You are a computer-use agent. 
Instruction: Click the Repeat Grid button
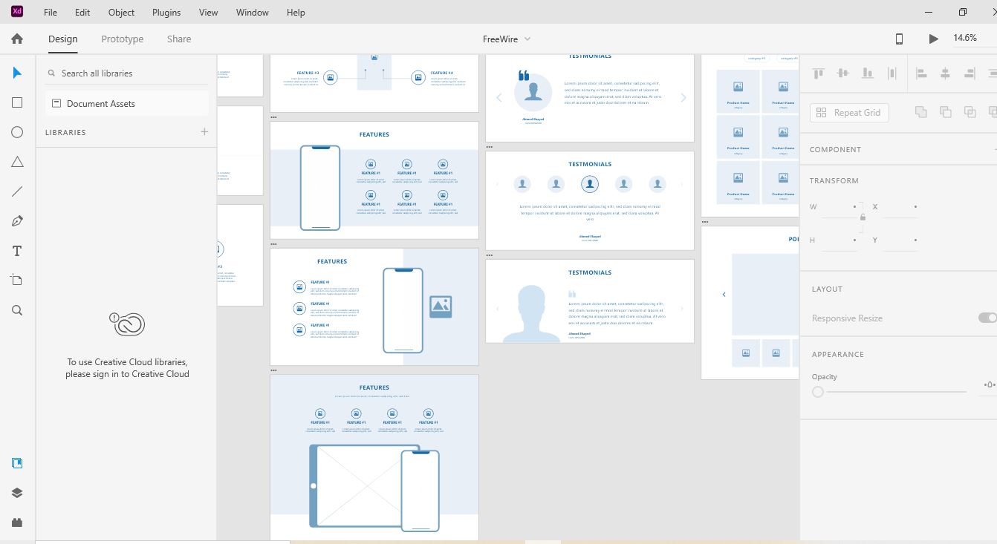(x=849, y=113)
